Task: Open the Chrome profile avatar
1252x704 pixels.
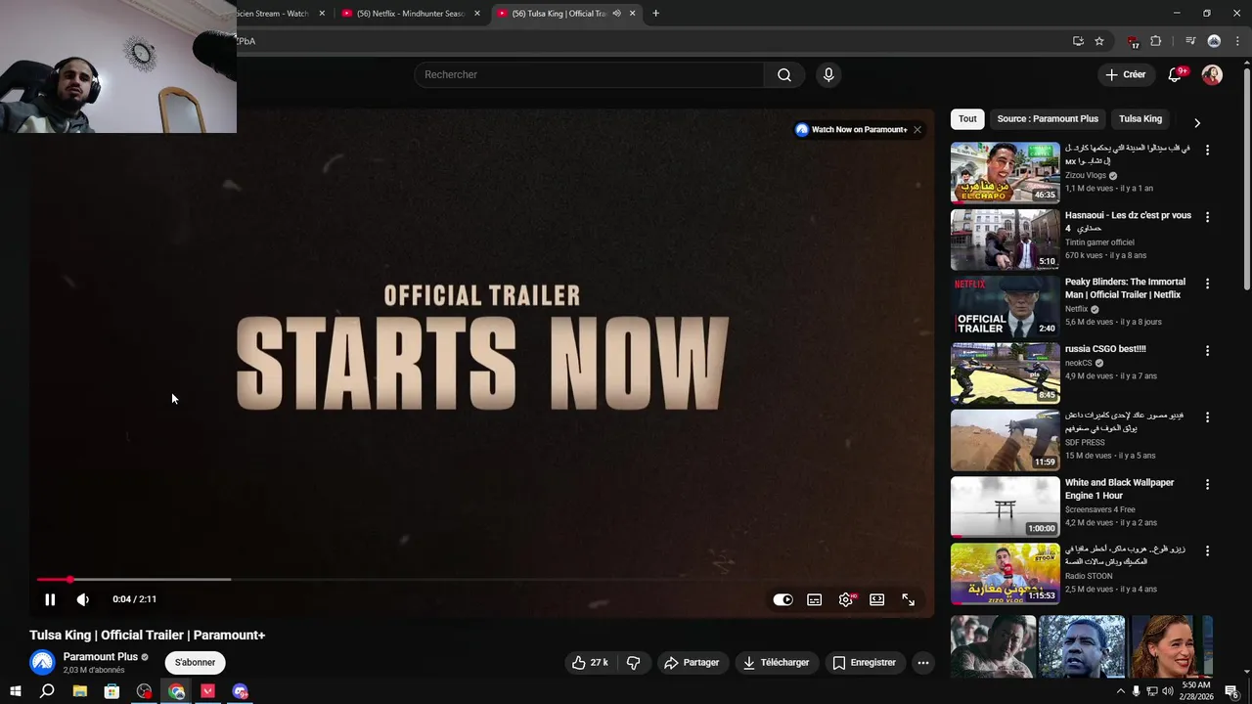Action: [1214, 41]
